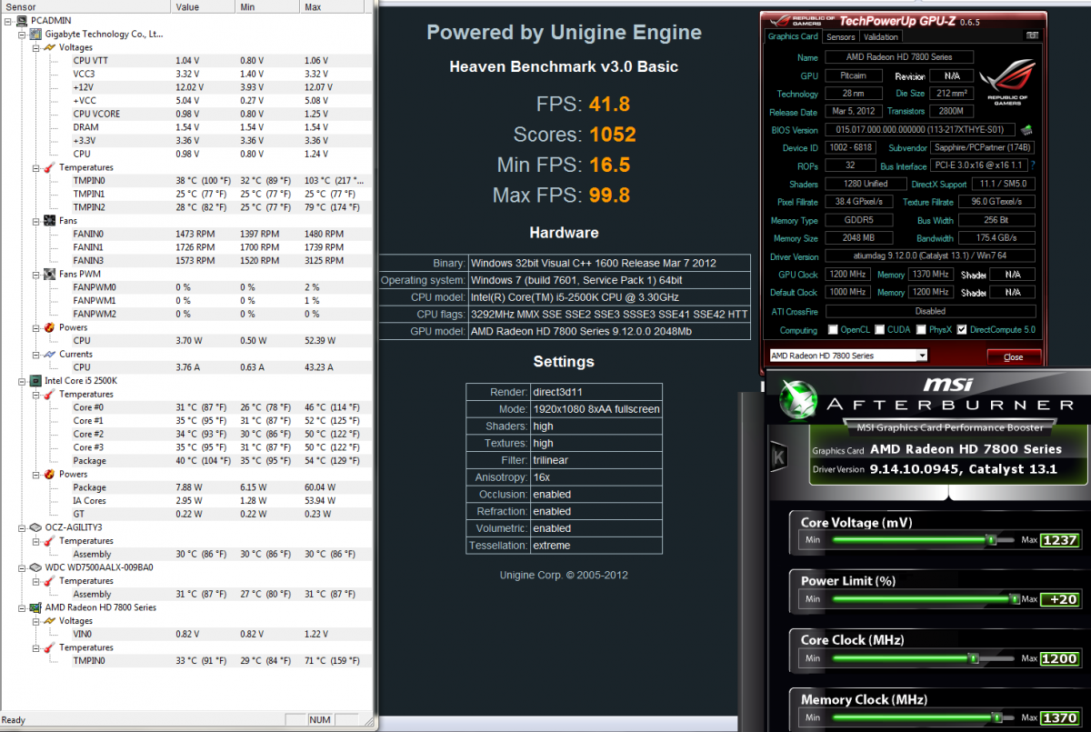The height and width of the screenshot is (732, 1091).
Task: Click the GPU-Z screenshot camera icon
Action: pyautogui.click(x=1033, y=36)
